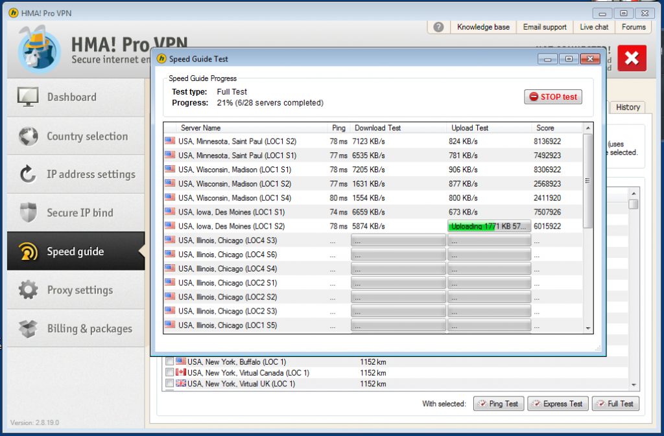Click the Speed guide signal icon
Screen dimensions: 664x436
[x=28, y=251]
